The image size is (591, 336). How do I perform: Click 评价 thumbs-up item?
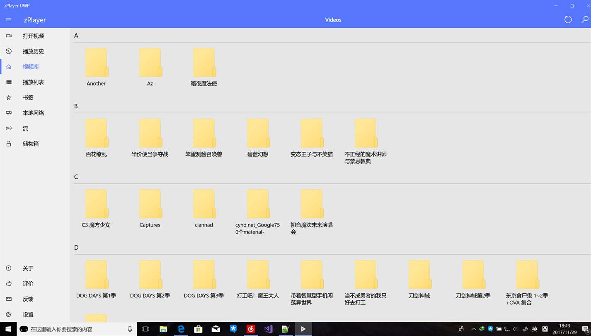35,284
